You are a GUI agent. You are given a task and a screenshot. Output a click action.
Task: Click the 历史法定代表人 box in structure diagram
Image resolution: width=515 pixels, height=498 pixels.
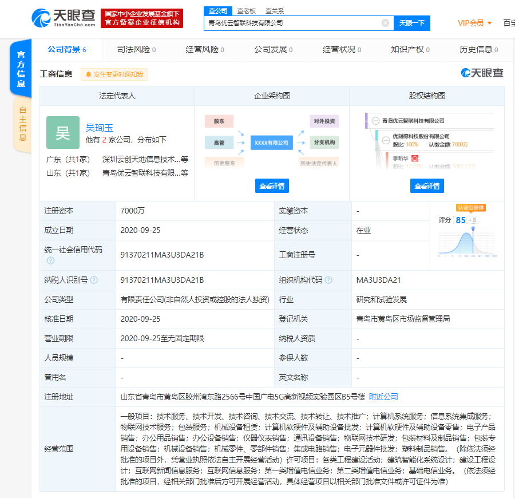tap(319, 163)
